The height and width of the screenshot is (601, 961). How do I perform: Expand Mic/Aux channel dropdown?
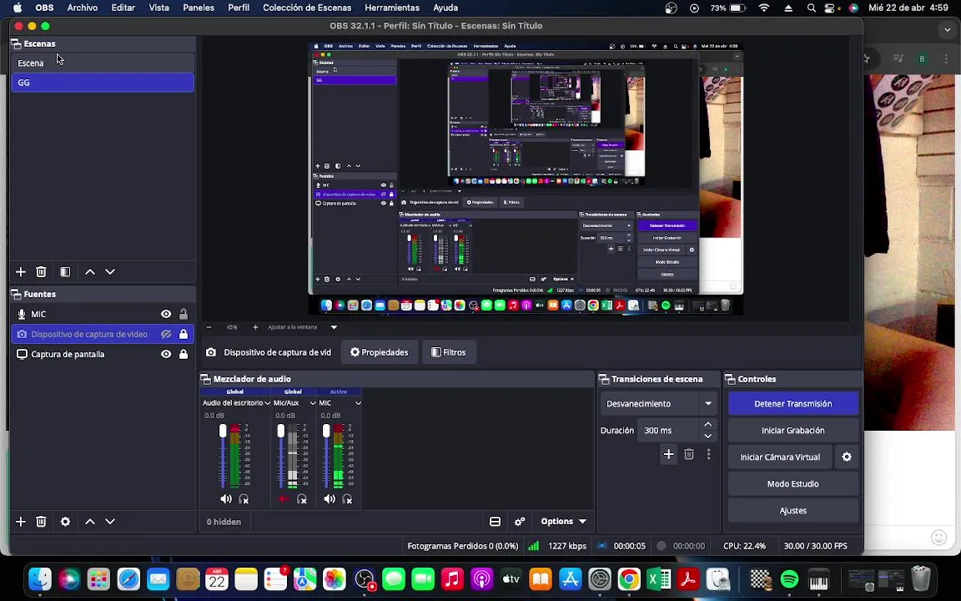(313, 403)
